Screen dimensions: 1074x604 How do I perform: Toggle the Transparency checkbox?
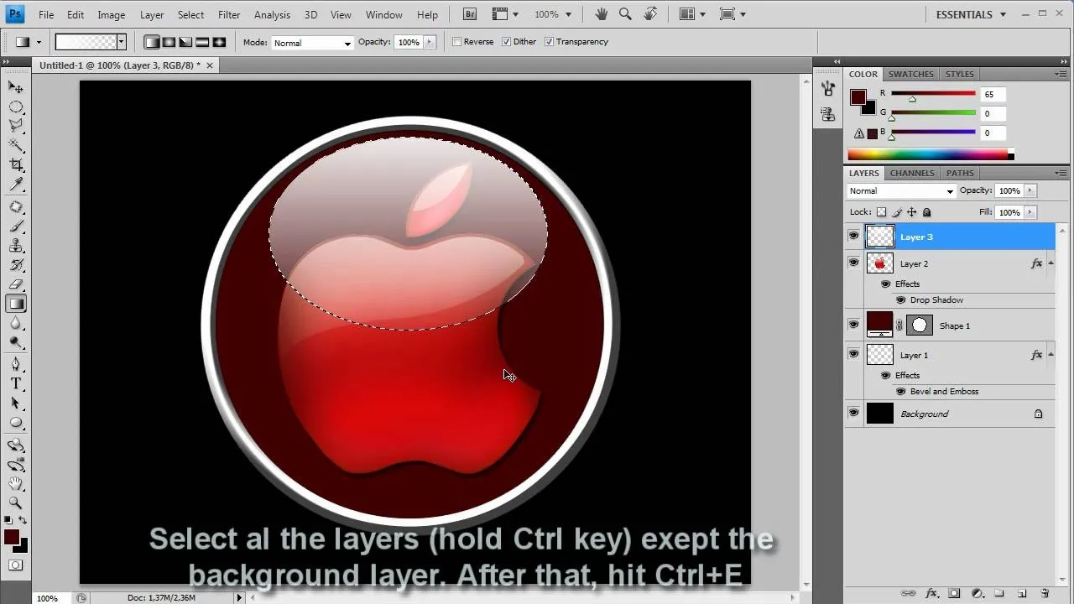[x=549, y=42]
